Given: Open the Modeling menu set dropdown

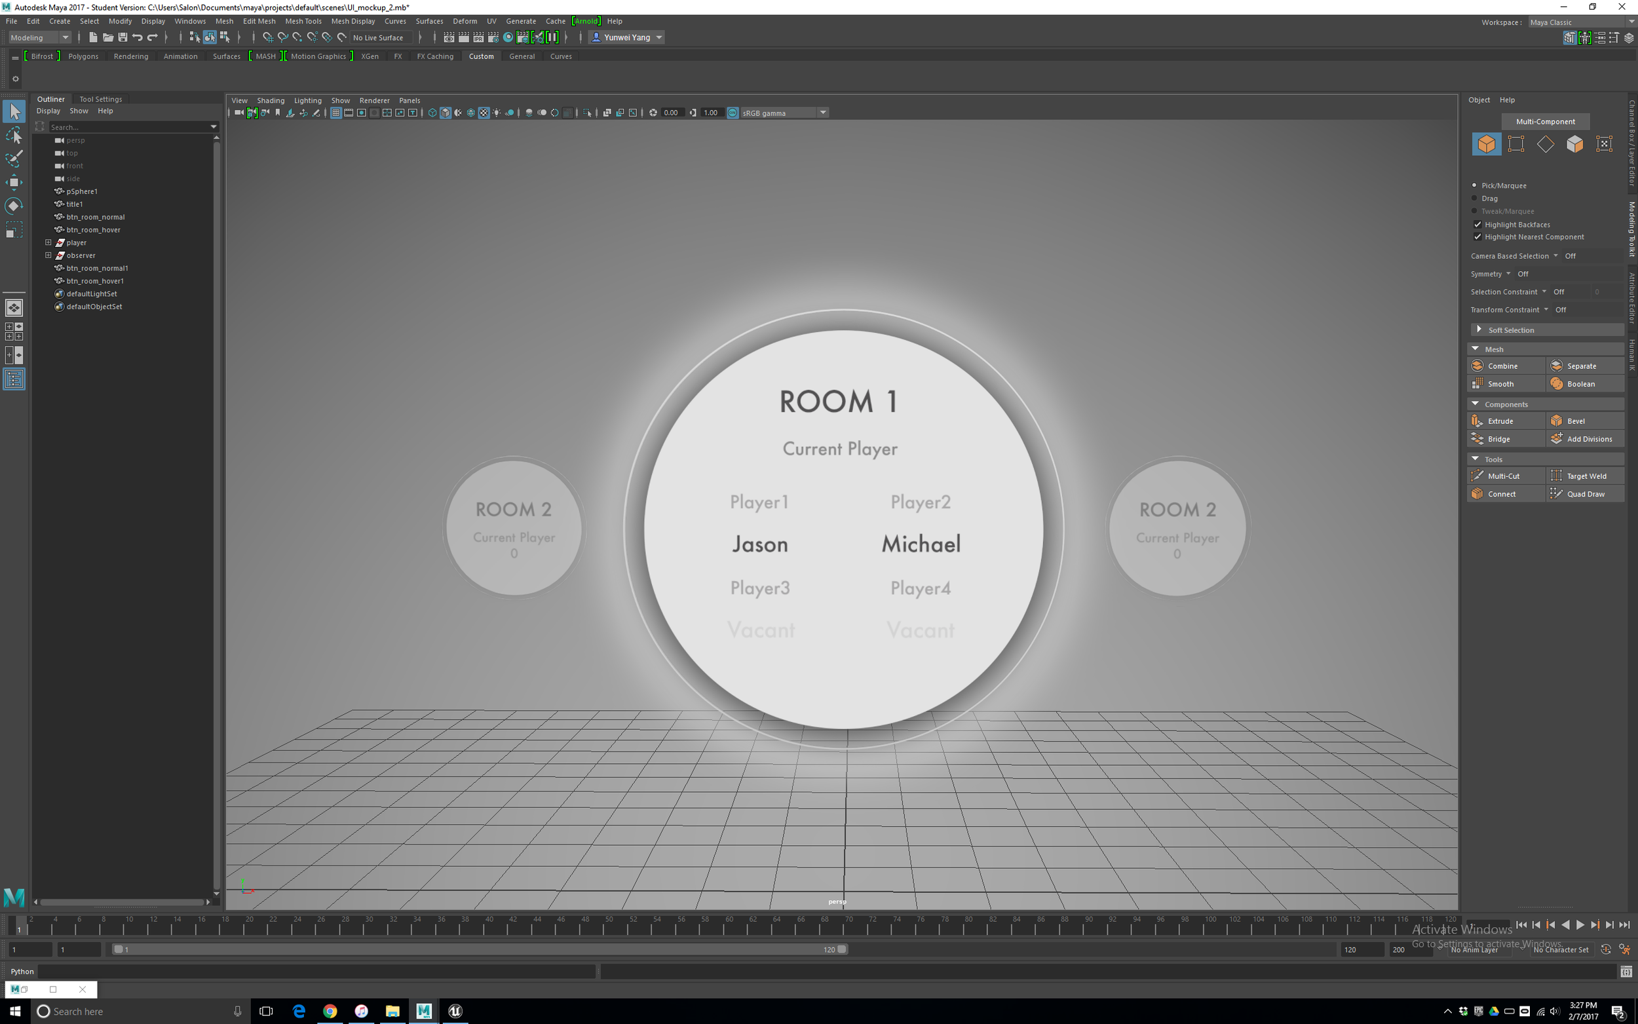Looking at the screenshot, I should [39, 37].
